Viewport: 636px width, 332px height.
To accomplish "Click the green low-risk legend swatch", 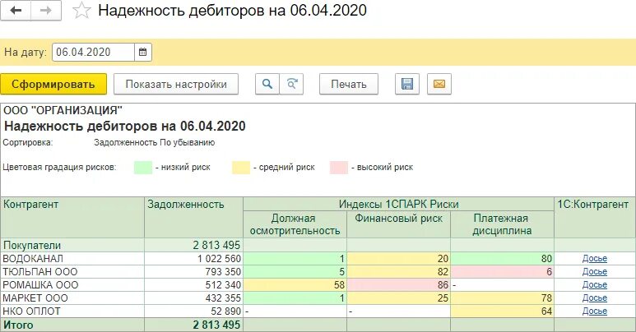I will coord(156,167).
